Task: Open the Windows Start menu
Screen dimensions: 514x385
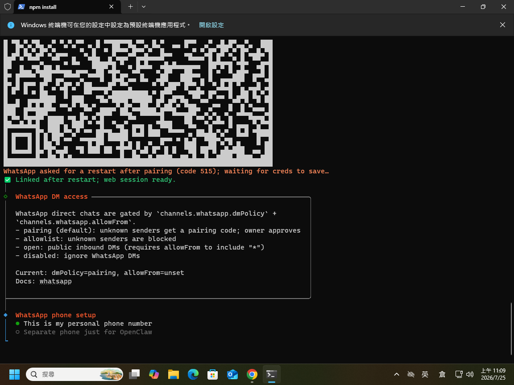Action: [14, 374]
